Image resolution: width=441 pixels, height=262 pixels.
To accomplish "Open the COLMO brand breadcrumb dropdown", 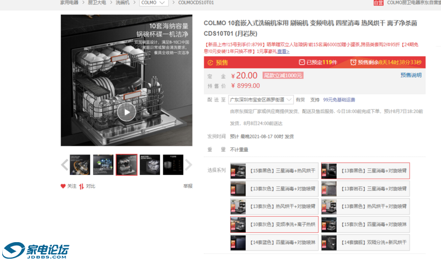I will 153,3.
